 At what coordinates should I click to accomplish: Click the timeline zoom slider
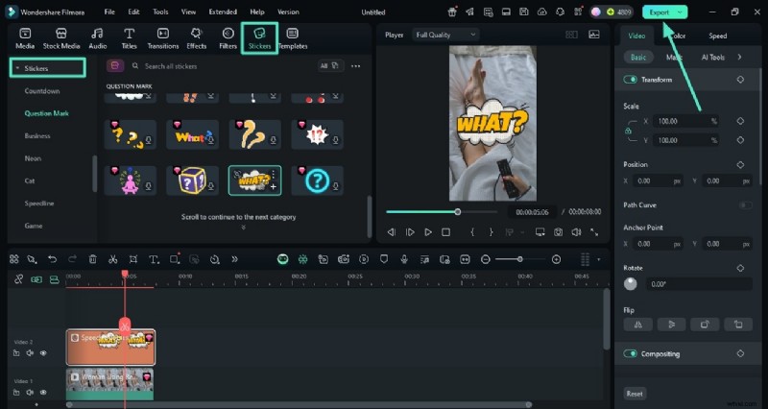[521, 259]
